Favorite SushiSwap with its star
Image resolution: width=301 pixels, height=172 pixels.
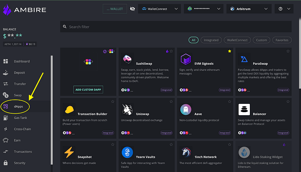[171, 51]
